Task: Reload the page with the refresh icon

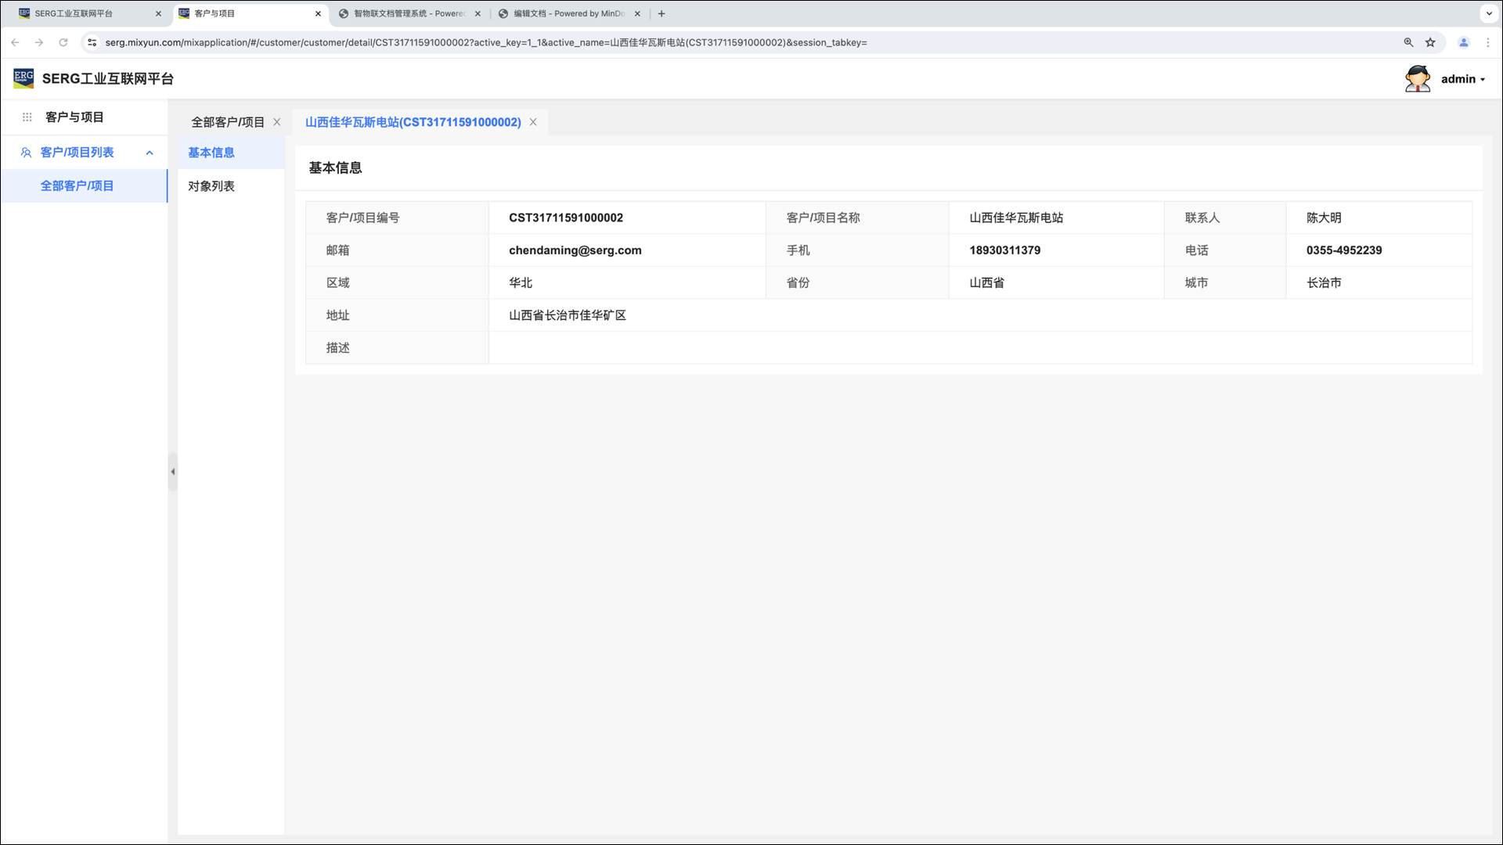Action: (63, 42)
